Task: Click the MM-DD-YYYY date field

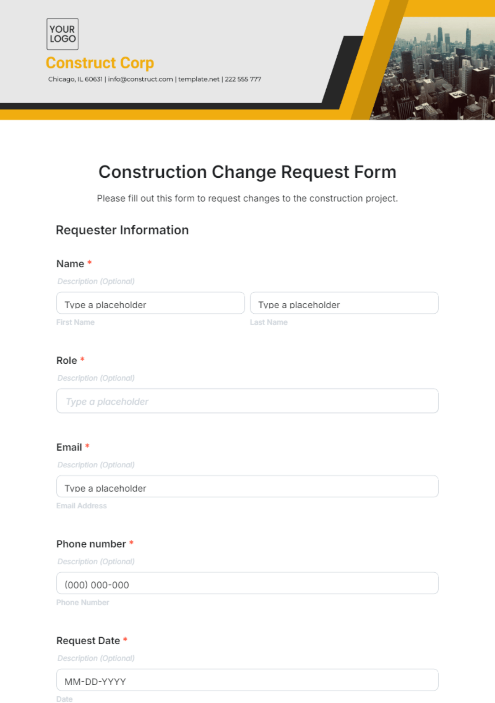Action: click(247, 680)
